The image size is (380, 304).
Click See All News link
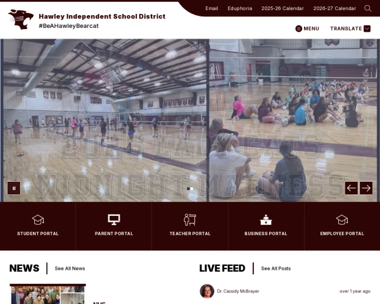(70, 269)
